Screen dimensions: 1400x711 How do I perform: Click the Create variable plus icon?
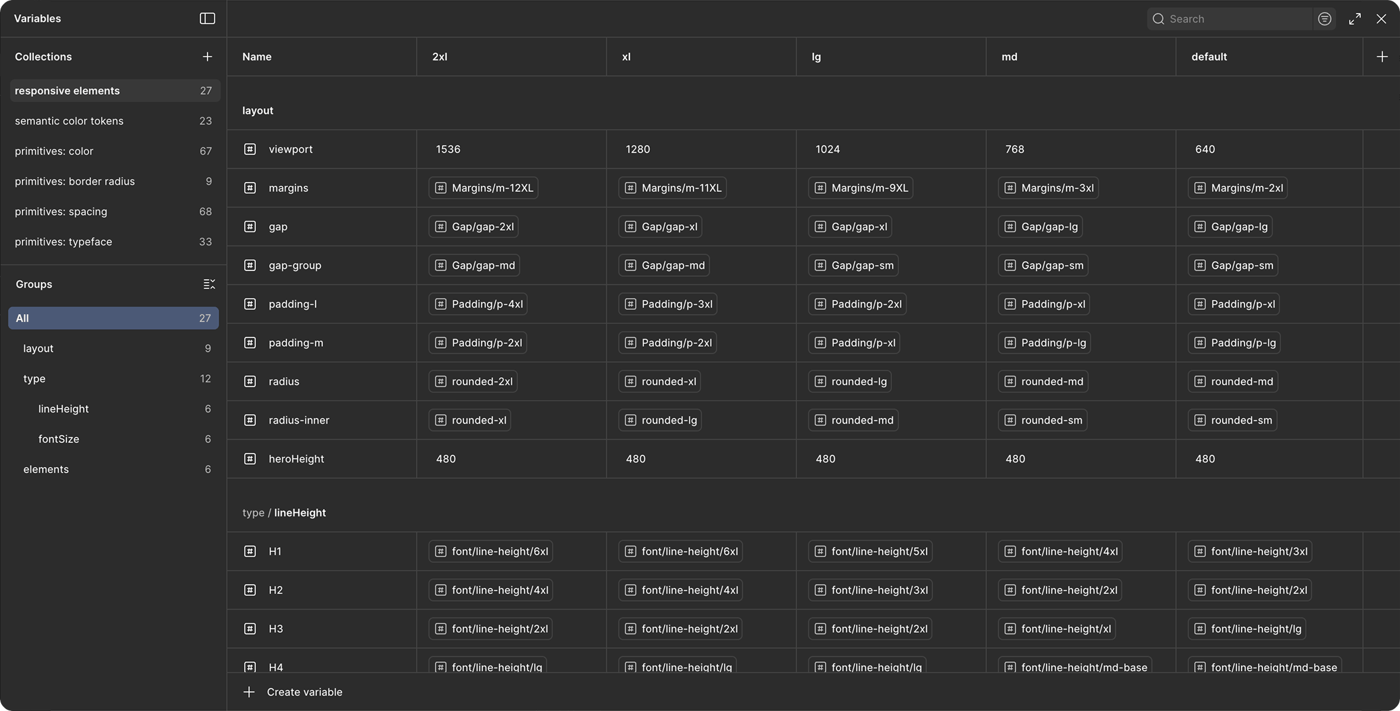[249, 692]
